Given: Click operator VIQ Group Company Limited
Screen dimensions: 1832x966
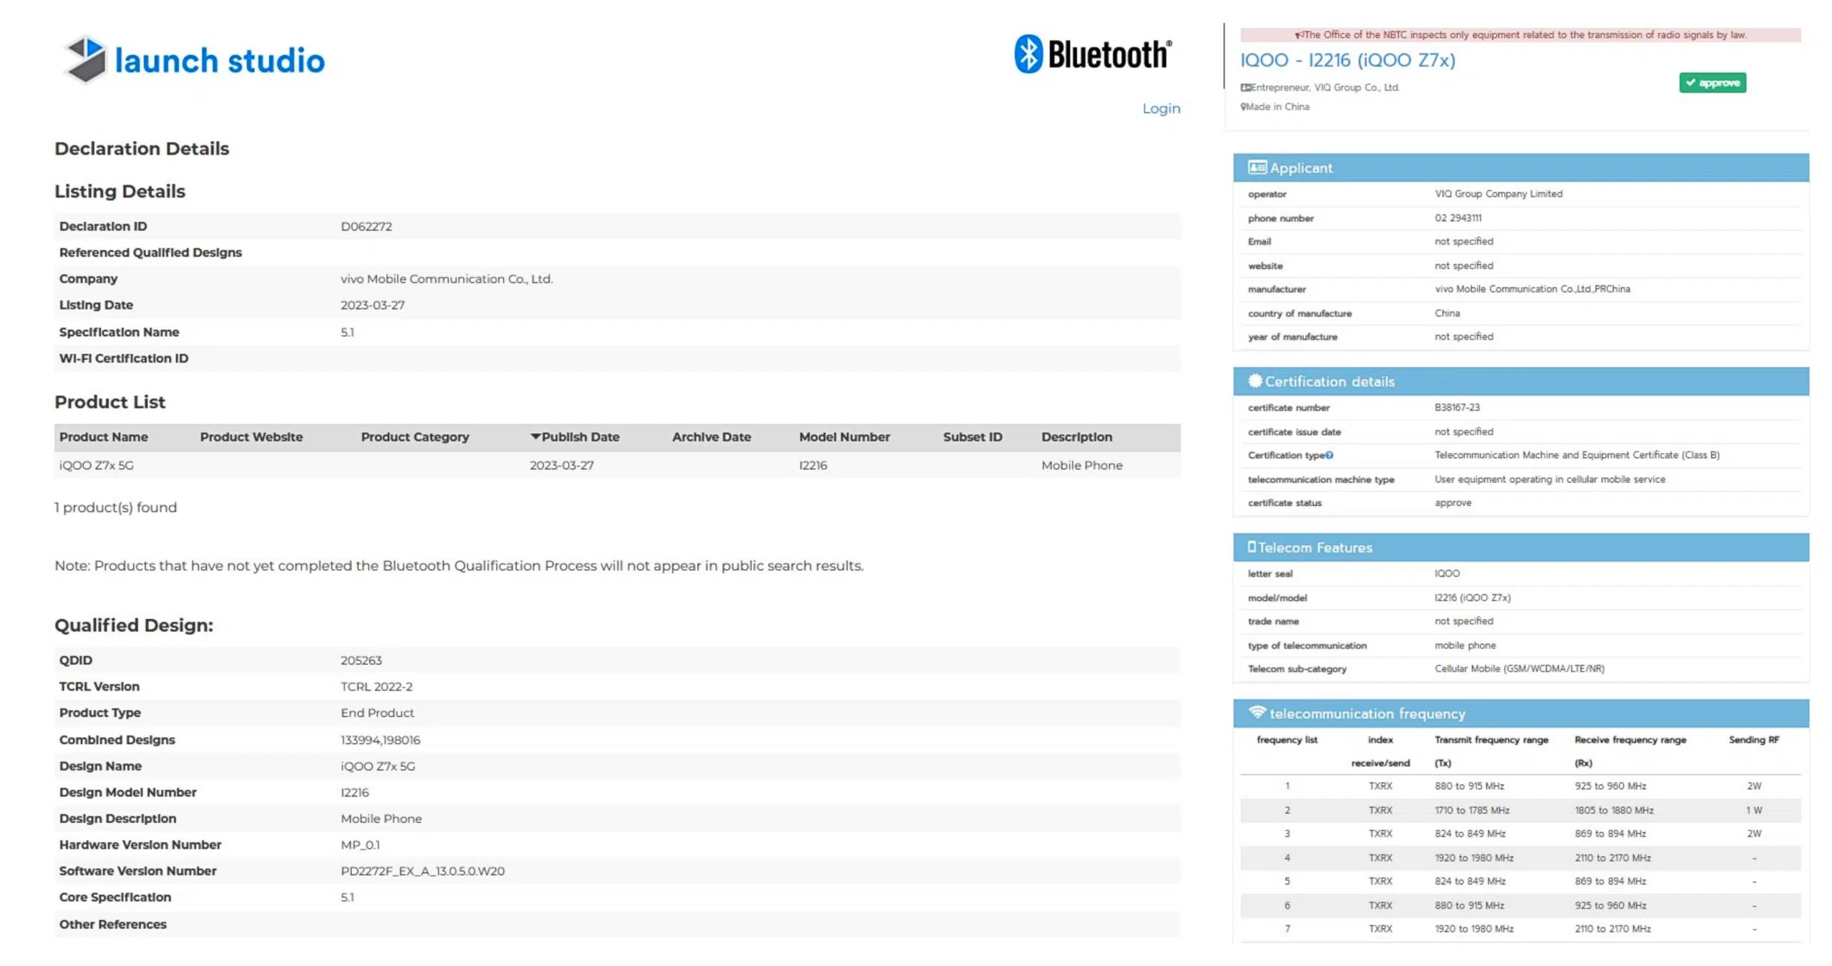Looking at the screenshot, I should tap(1498, 194).
